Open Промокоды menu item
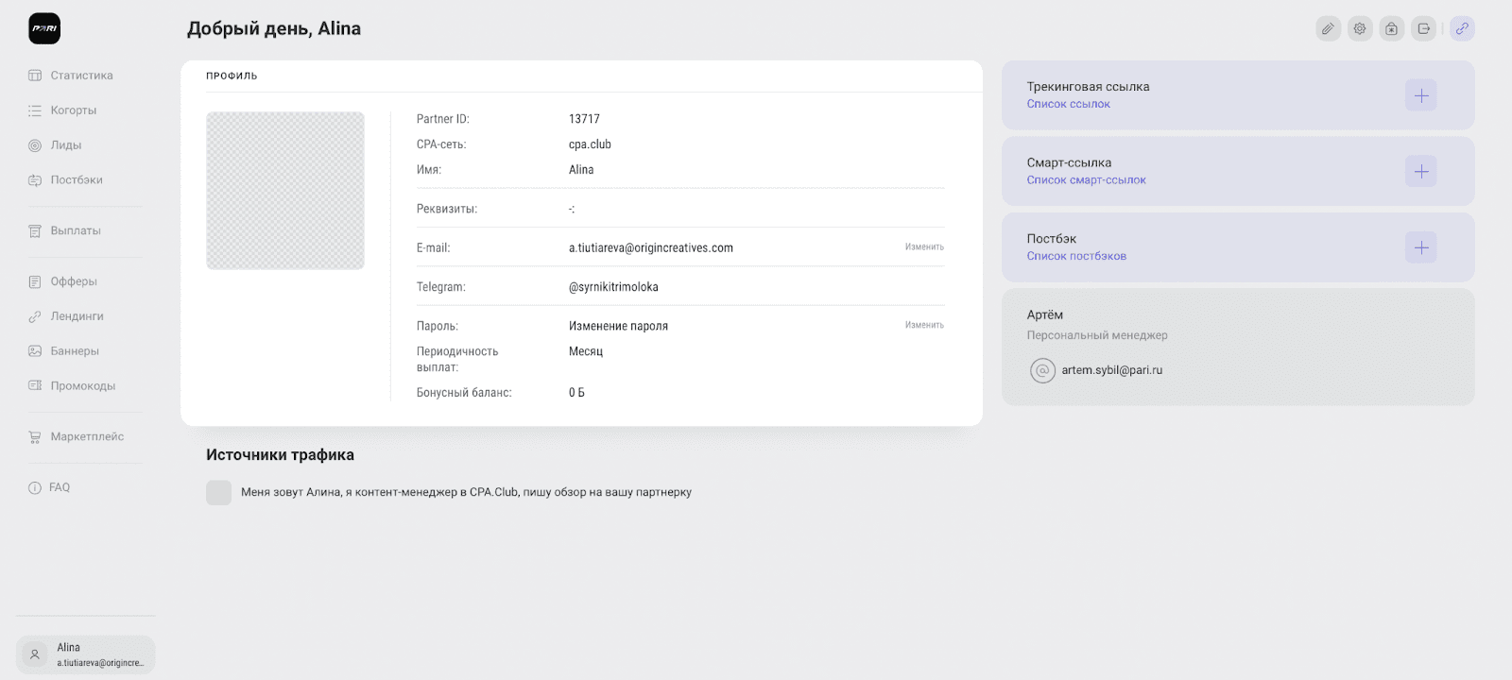This screenshot has height=680, width=1512. [x=82, y=386]
